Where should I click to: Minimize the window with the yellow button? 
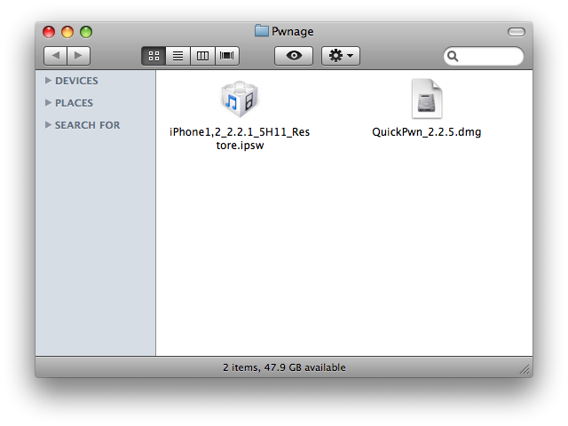pyautogui.click(x=67, y=32)
